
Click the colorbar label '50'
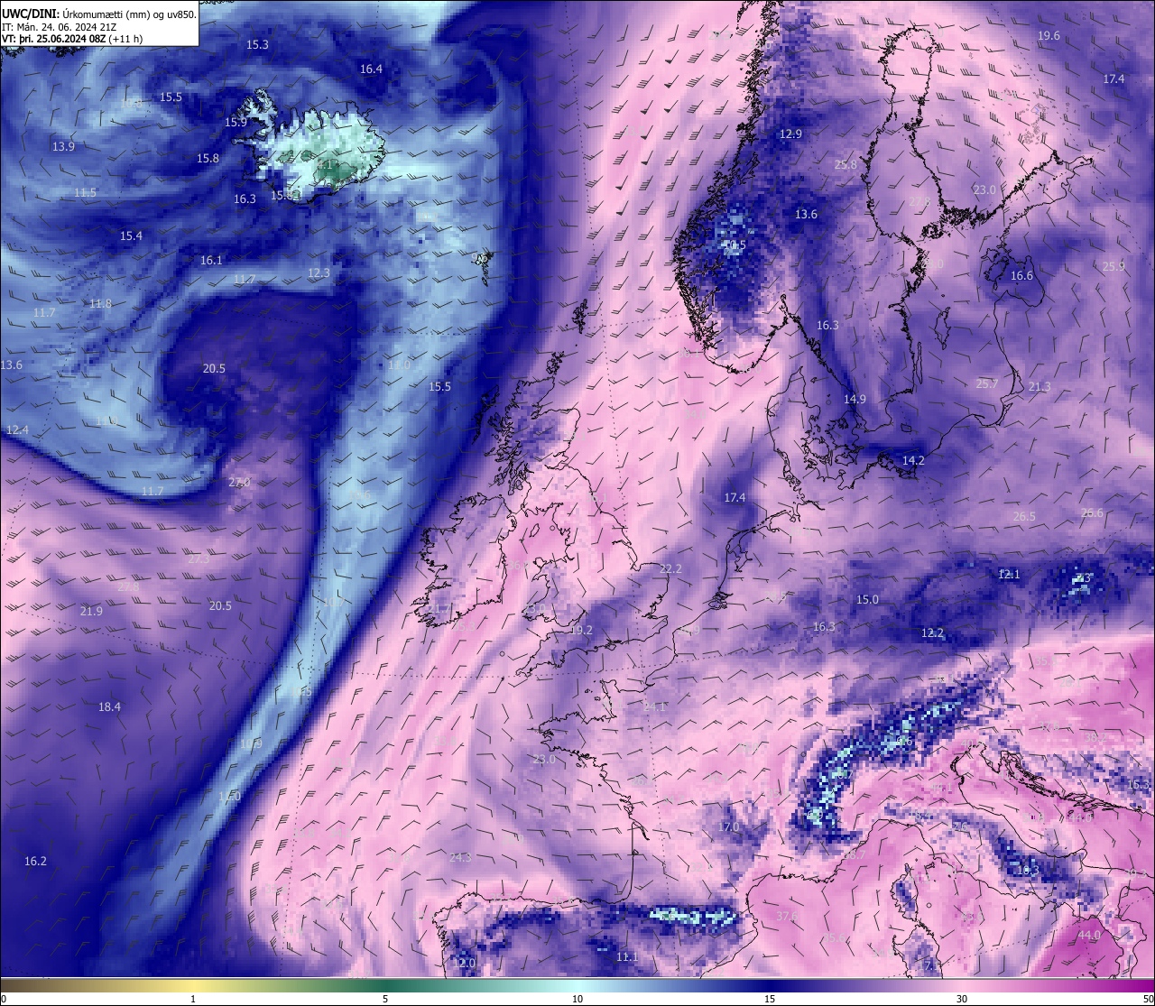click(x=1149, y=999)
